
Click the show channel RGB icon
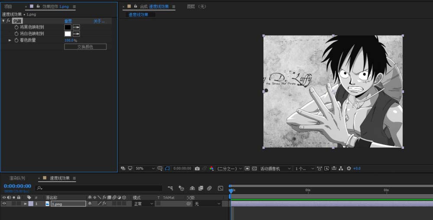pyautogui.click(x=211, y=169)
